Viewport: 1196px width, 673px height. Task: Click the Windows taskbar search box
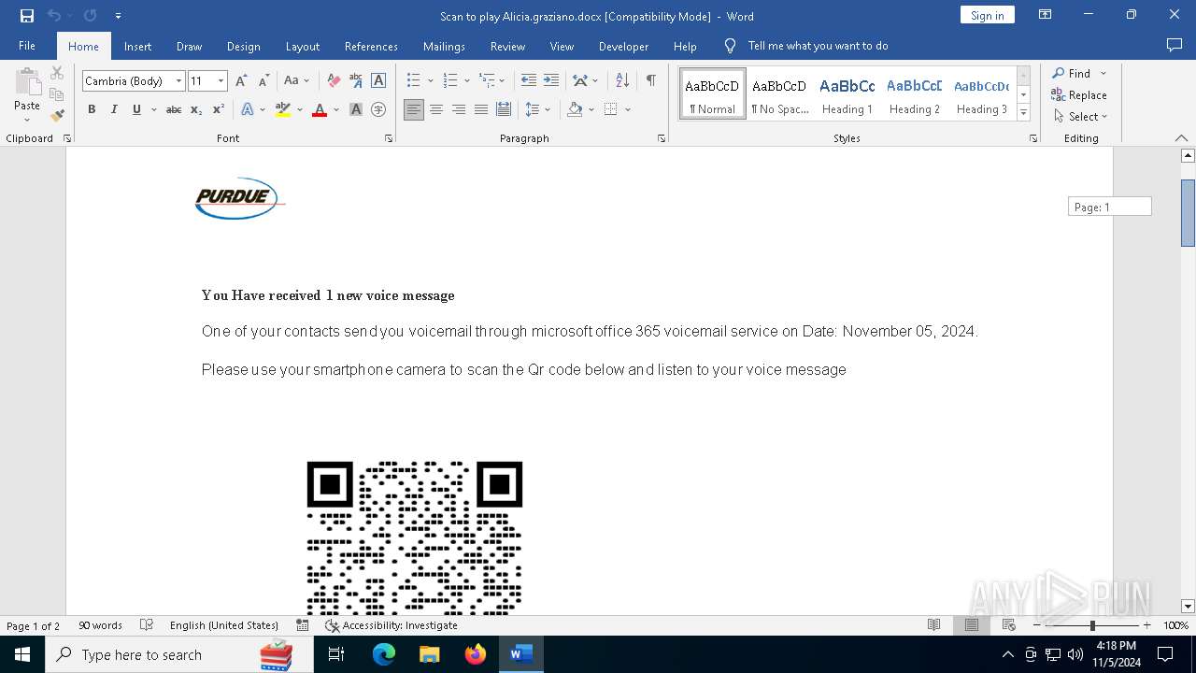[178, 654]
